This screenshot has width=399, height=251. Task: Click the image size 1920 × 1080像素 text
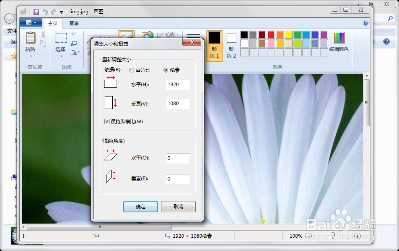[192, 236]
